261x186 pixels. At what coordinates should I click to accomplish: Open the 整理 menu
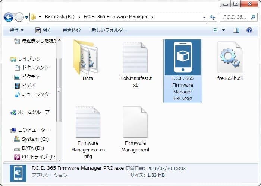tap(16, 30)
